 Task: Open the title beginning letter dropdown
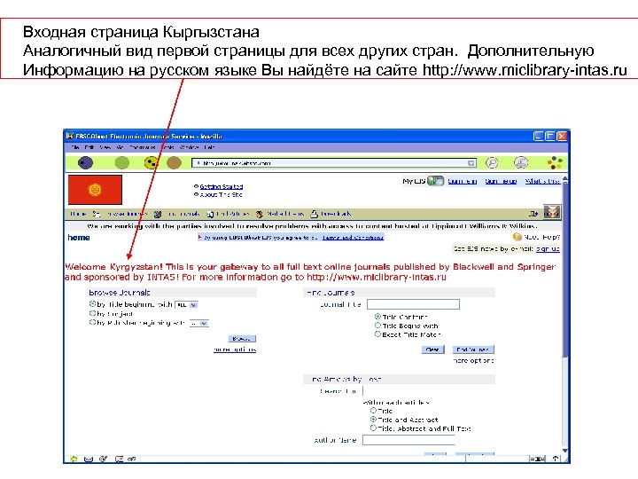[x=186, y=304]
